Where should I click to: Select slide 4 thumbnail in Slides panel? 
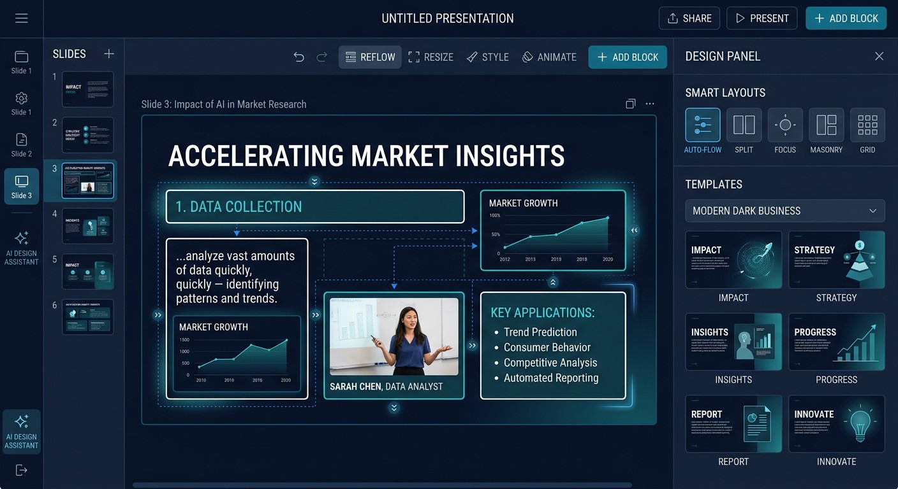(x=88, y=226)
